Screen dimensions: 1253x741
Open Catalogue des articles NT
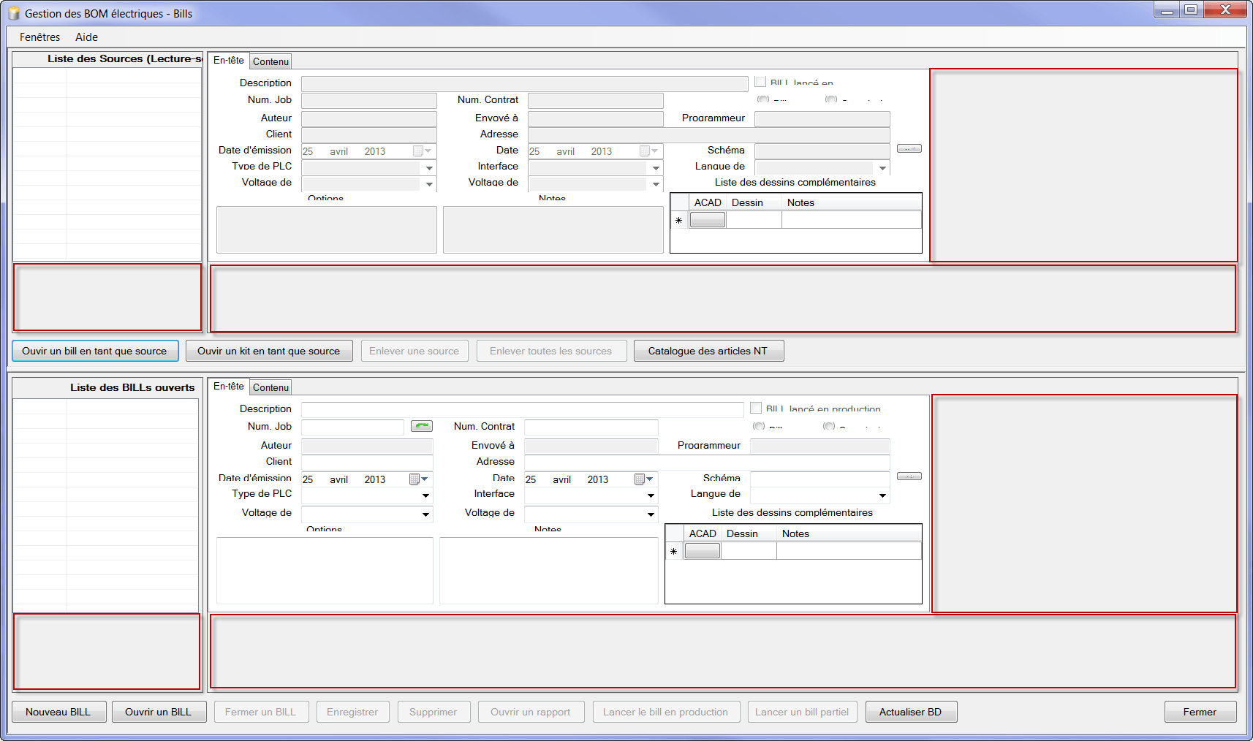click(x=708, y=351)
